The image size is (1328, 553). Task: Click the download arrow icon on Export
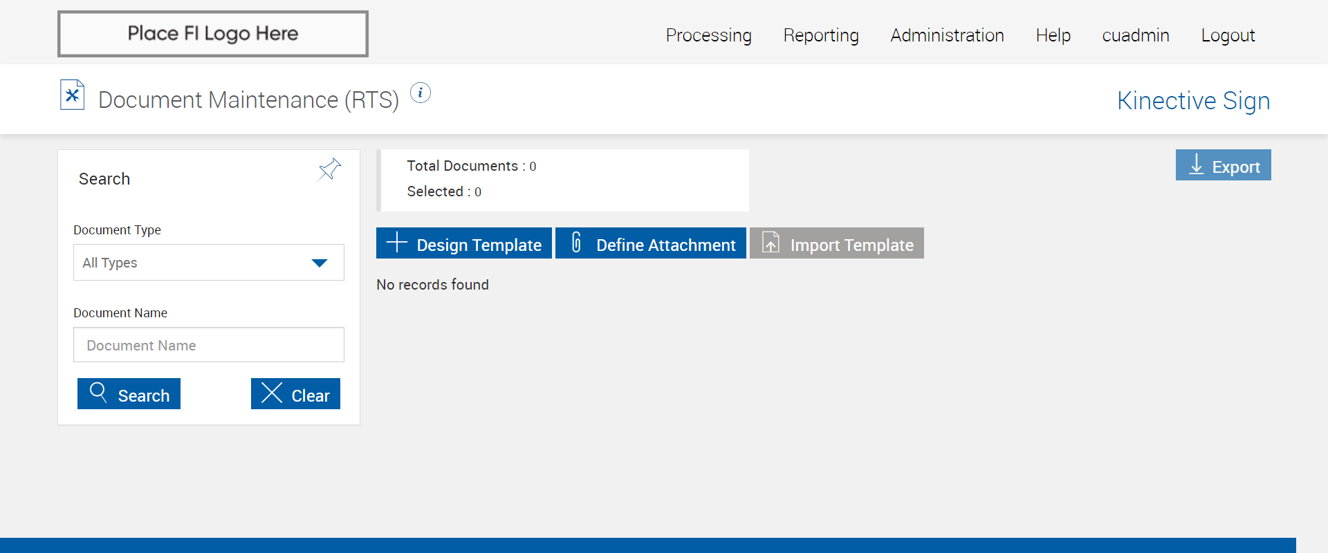[1196, 165]
